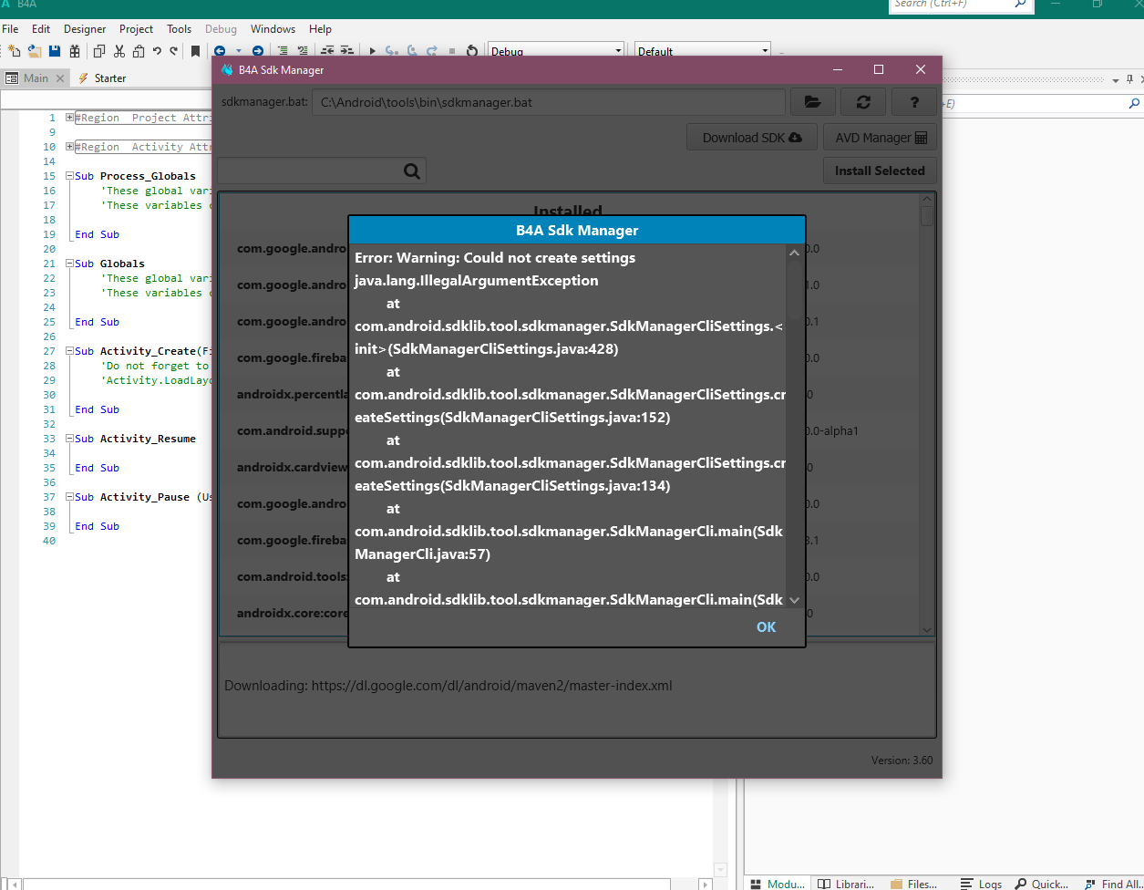Open the Debug build mode dropdown
The width and height of the screenshot is (1144, 890).
556,51
